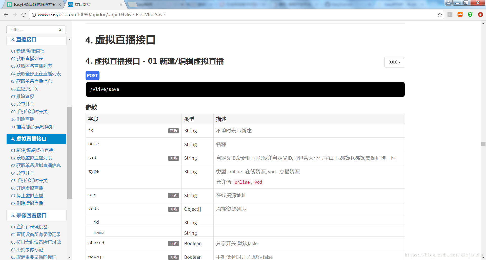Screen dimensions: 486x260
Task: Open 09 手机低延时开关 under 直播接口
Action: (x=29, y=112)
